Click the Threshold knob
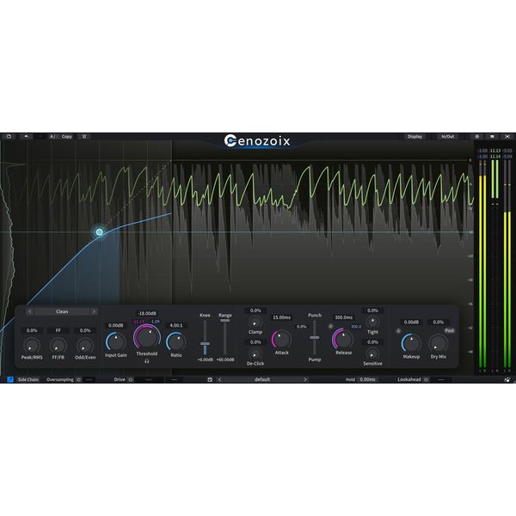This screenshot has height=516, width=516. click(147, 337)
